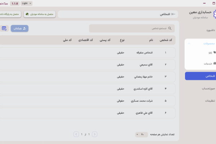This screenshot has height=144, width=216.
Task: Click the کد شخص column header
Action: [x=166, y=40]
